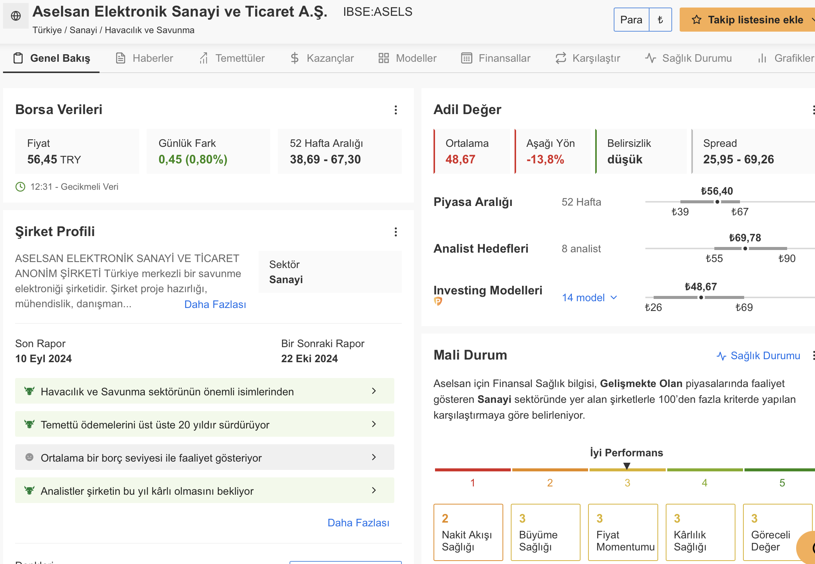The width and height of the screenshot is (815, 564).
Task: Switch to the Temettüler tab
Action: 232,58
